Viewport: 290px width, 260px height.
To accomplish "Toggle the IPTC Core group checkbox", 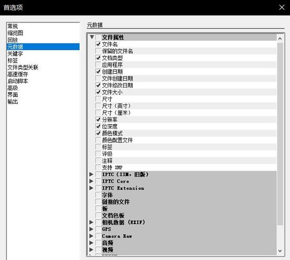I will pyautogui.click(x=98, y=181).
